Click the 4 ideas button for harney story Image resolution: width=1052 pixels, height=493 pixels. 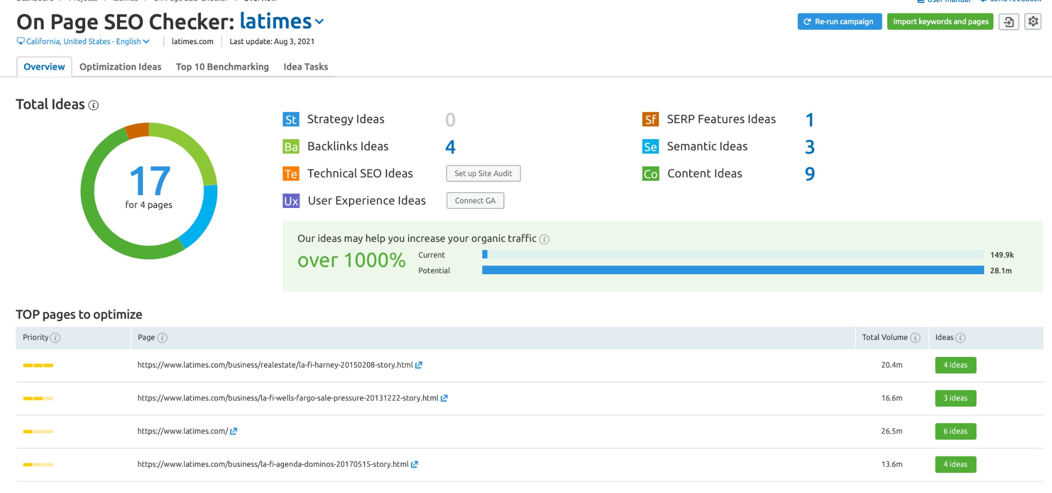(x=955, y=365)
